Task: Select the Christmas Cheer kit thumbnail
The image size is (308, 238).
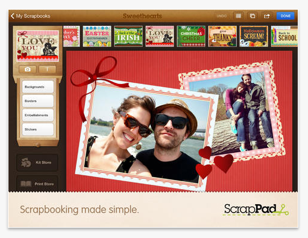Action: (x=191, y=36)
